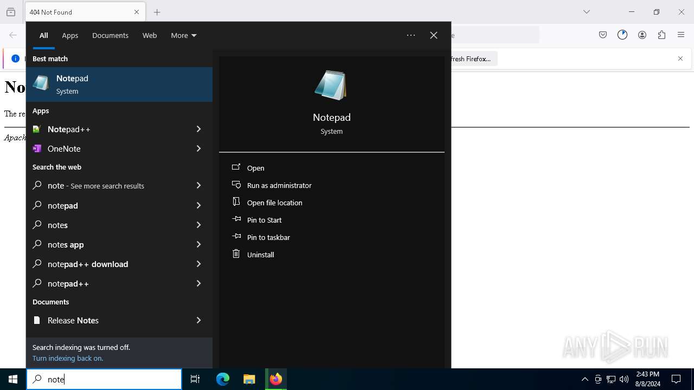Click the Firefox View icon beside tabs
Viewport: 694px width, 390px height.
pyautogui.click(x=11, y=12)
